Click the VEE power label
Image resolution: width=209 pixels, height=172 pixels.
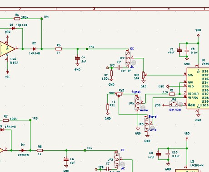pyautogui.click(x=7, y=77)
